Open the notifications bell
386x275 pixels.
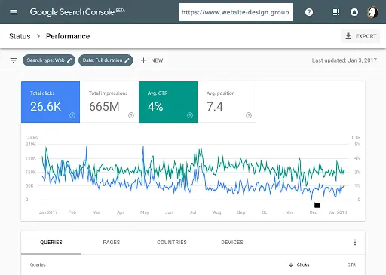coord(354,12)
